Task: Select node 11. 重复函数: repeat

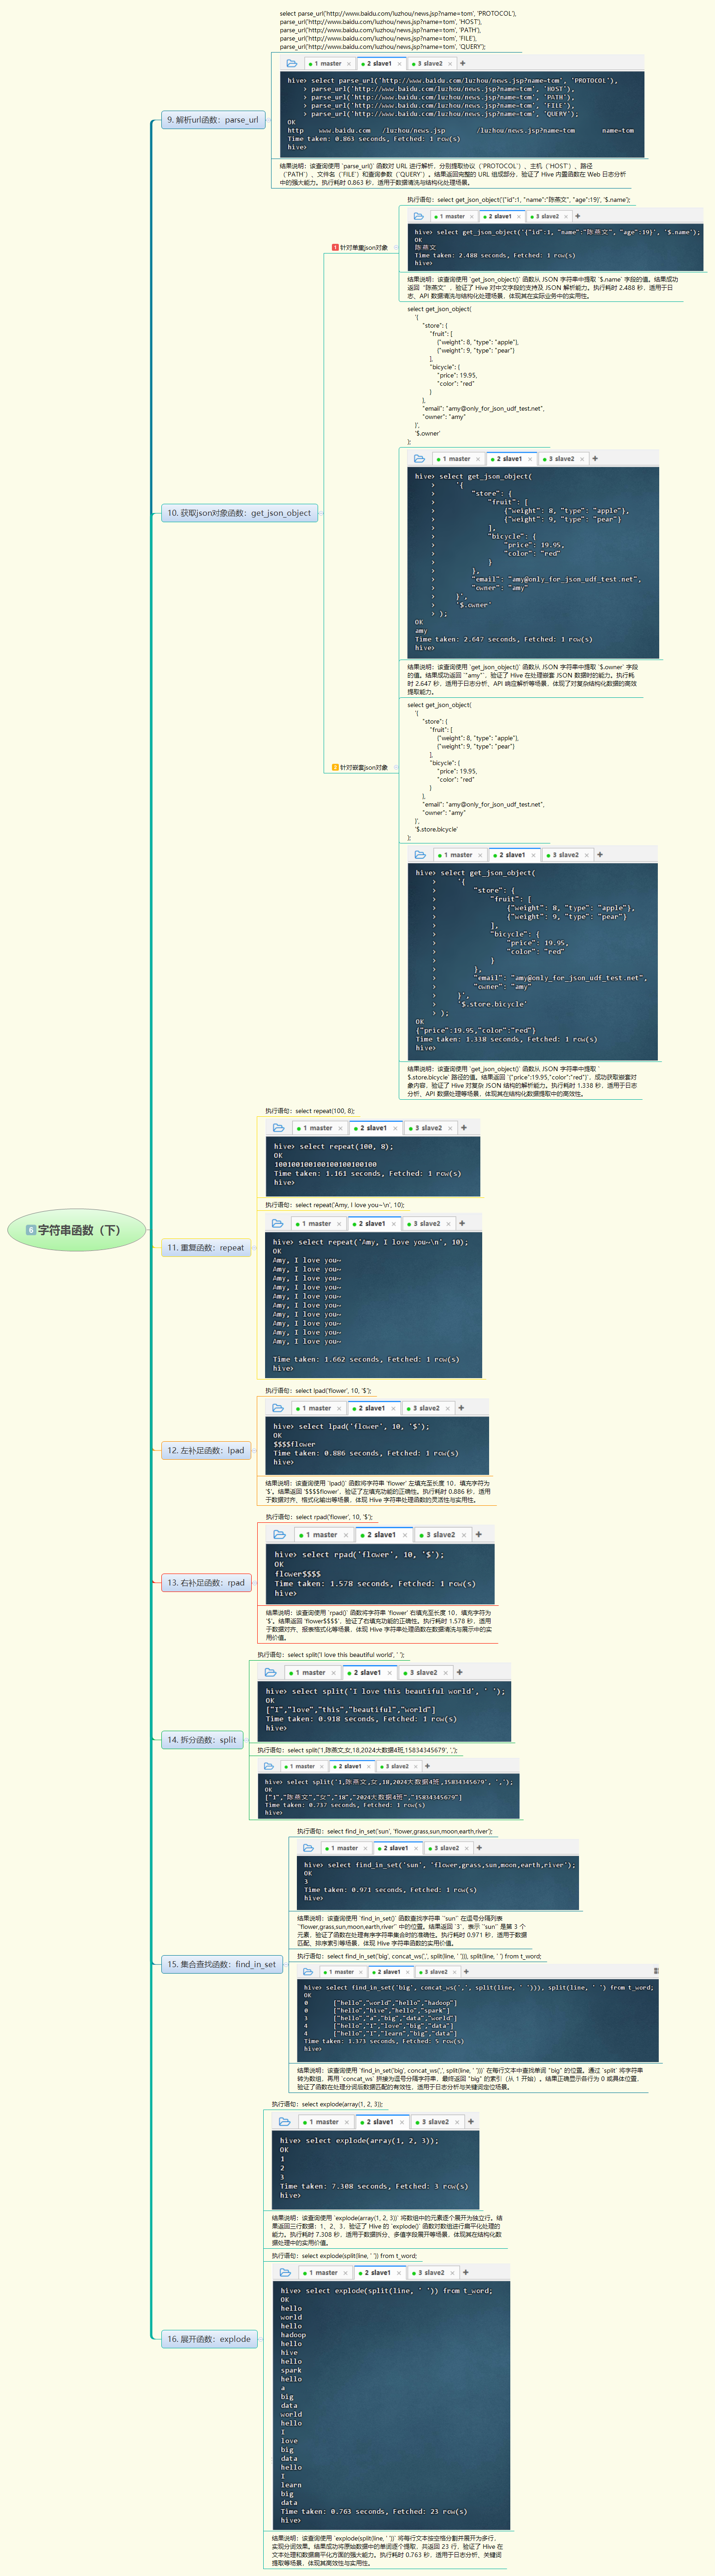Action: pyautogui.click(x=206, y=1247)
